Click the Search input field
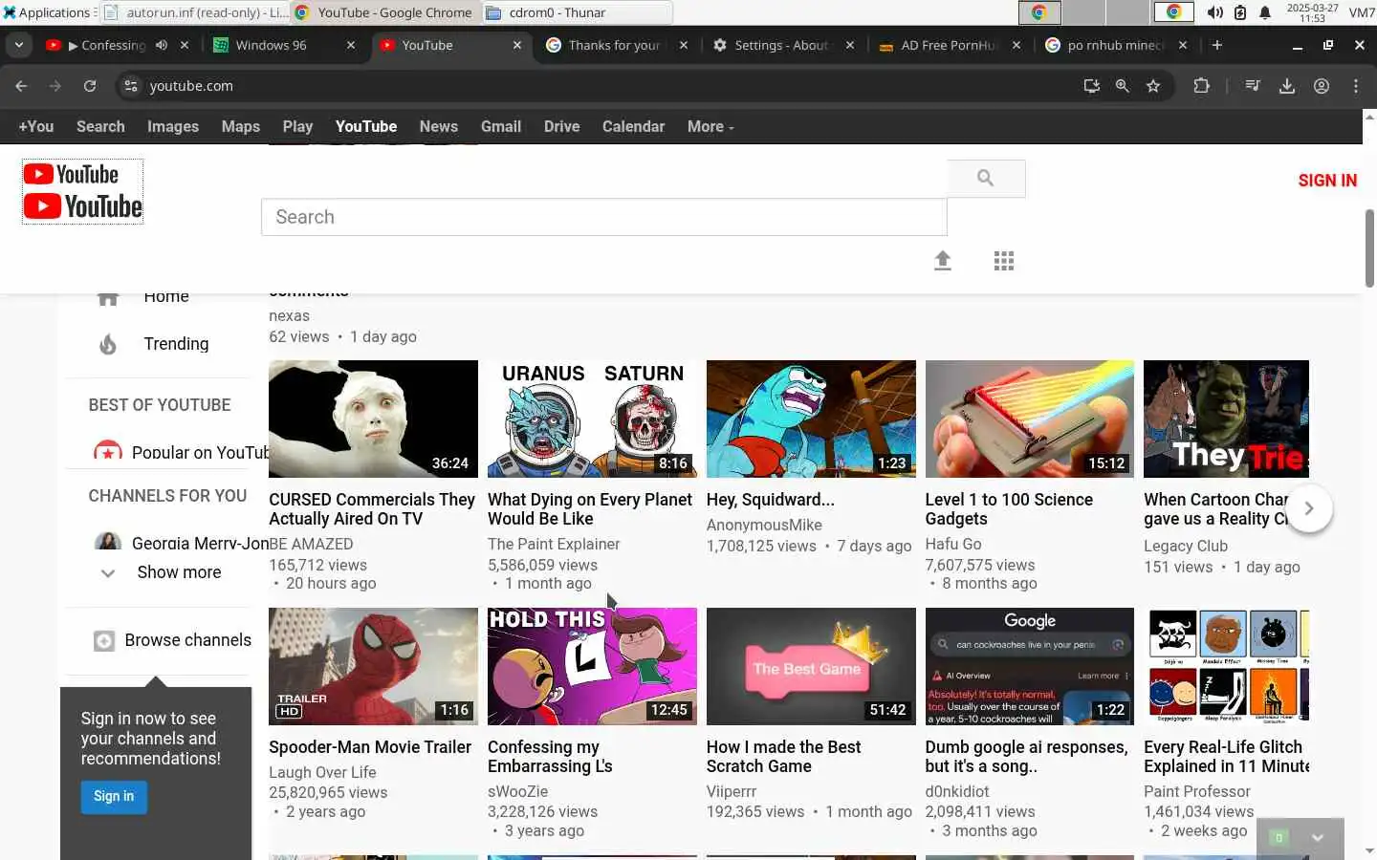The image size is (1377, 860). pos(604,218)
